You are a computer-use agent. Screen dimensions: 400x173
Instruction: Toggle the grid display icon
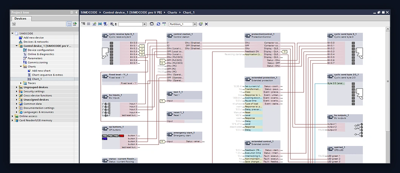click(x=89, y=24)
